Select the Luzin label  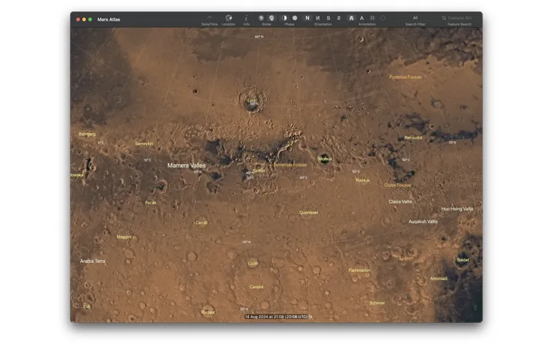click(x=253, y=264)
